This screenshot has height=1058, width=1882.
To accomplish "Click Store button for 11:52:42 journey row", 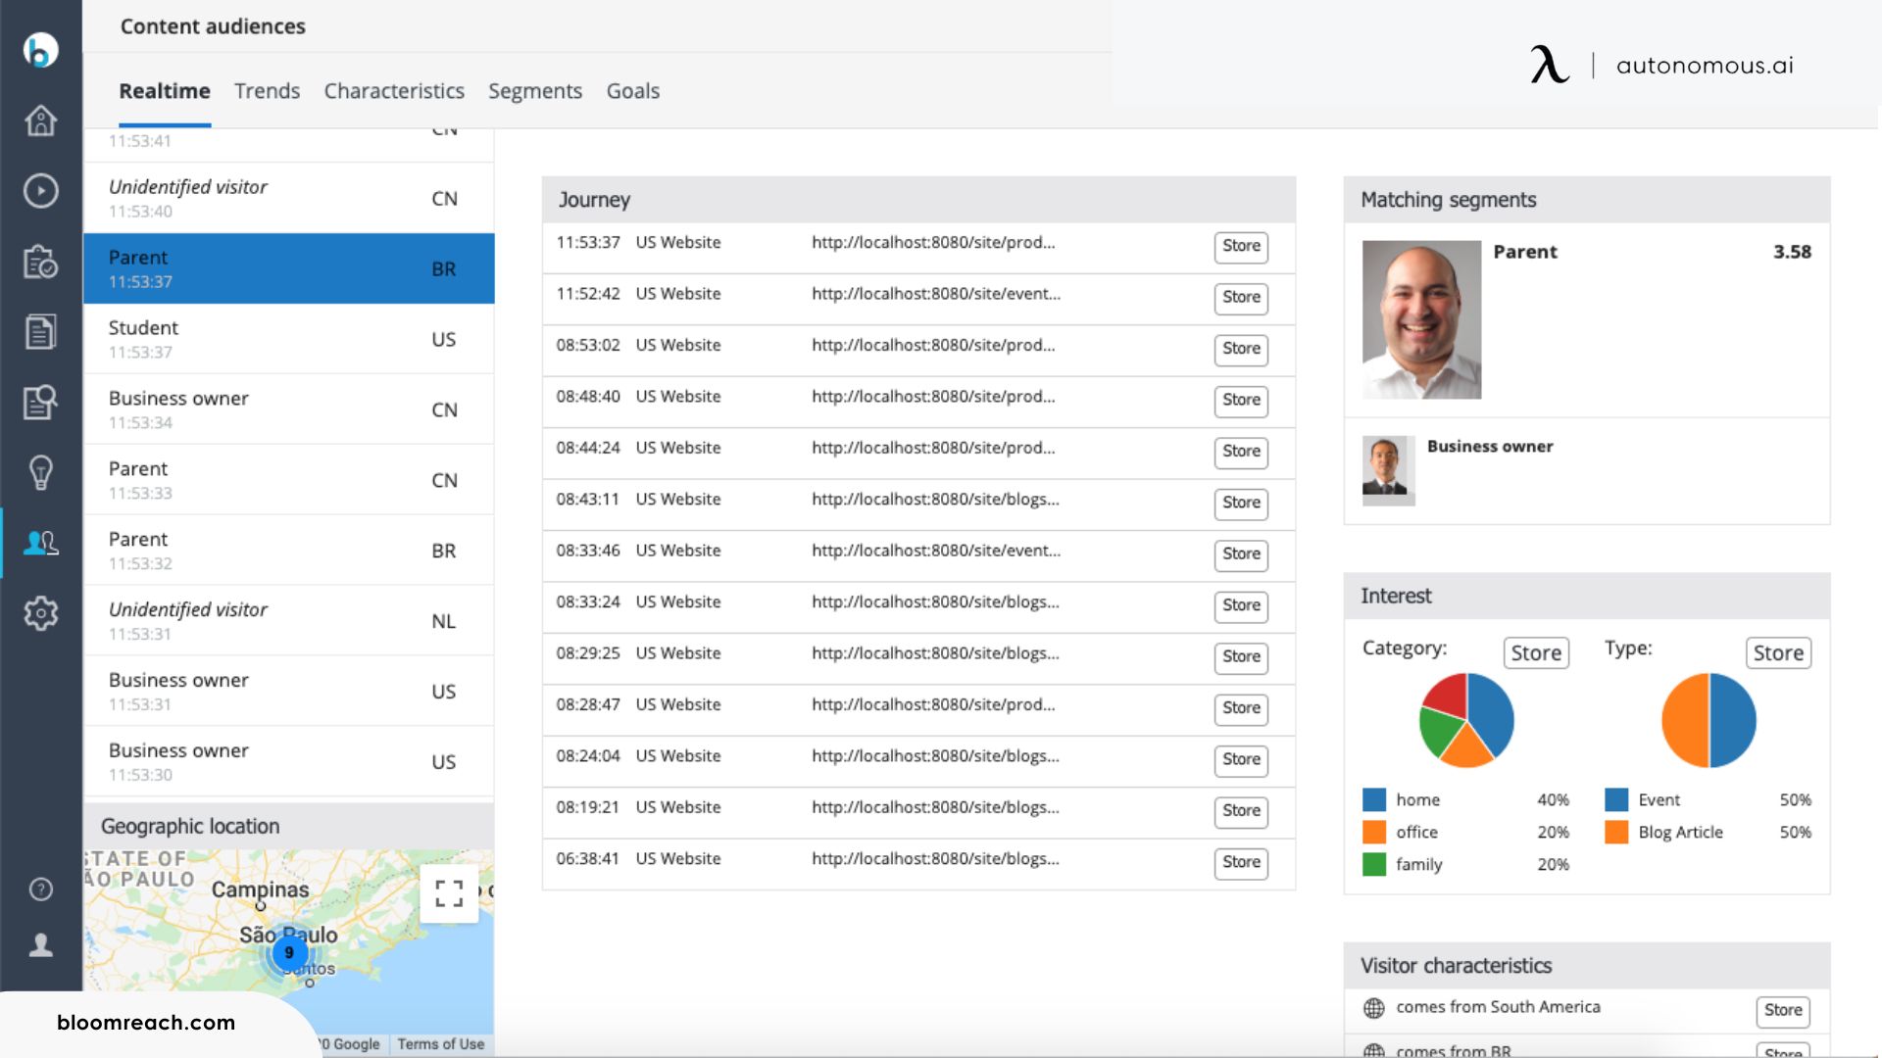I will (1241, 298).
